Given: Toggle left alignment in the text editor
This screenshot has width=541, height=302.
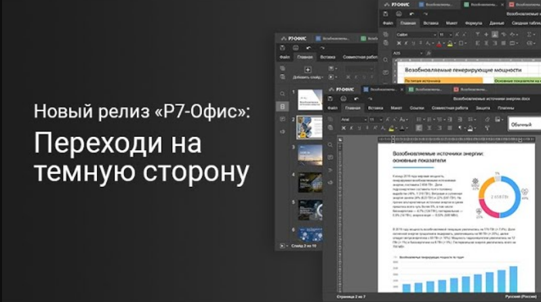Looking at the screenshot, I should [419, 128].
